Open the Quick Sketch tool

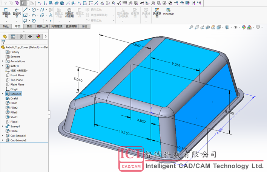click(157, 12)
